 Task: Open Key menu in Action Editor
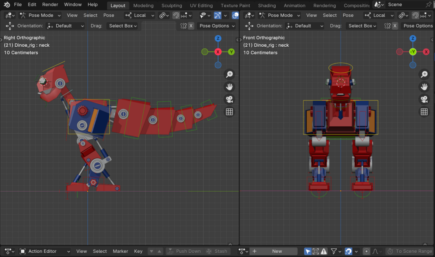[x=138, y=251]
